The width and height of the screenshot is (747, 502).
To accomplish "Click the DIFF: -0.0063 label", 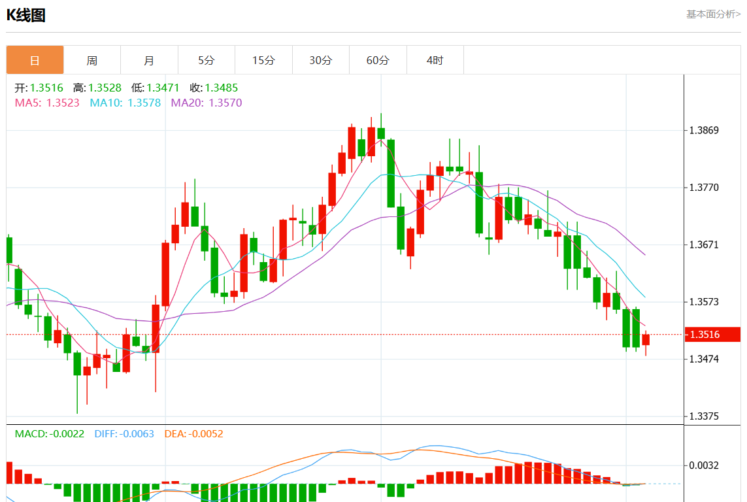I will pos(124,434).
